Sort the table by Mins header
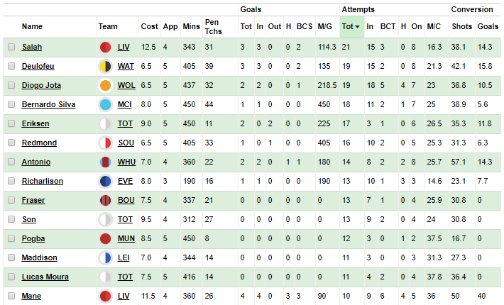 [191, 27]
